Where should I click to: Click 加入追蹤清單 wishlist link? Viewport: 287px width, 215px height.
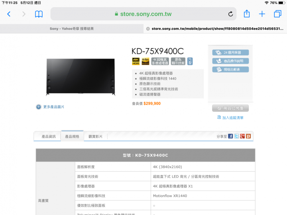click(230, 117)
